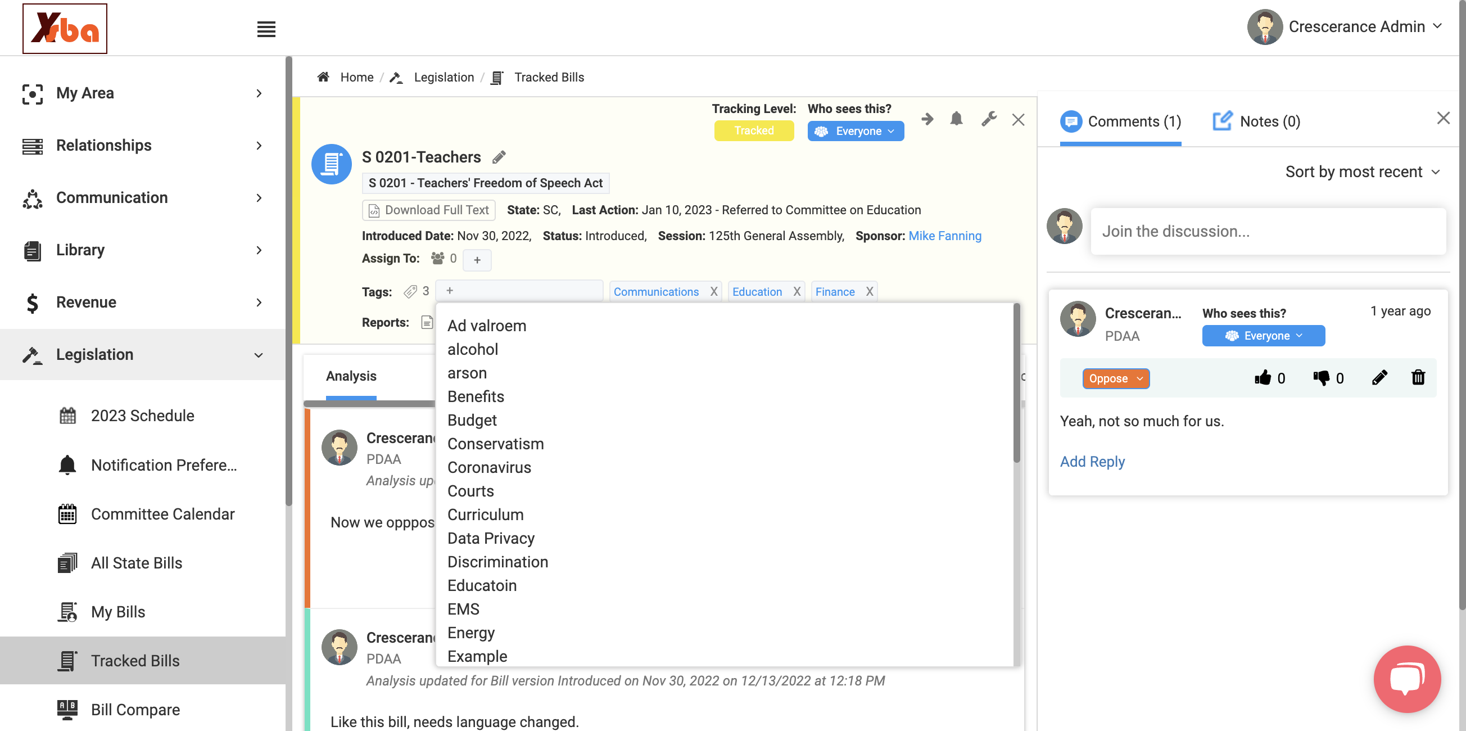The width and height of the screenshot is (1466, 731).
Task: Select Budget tag option
Action: [x=472, y=420]
